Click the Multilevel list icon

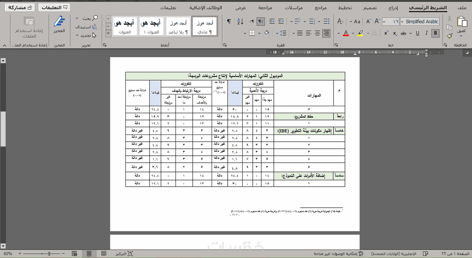click(297, 21)
